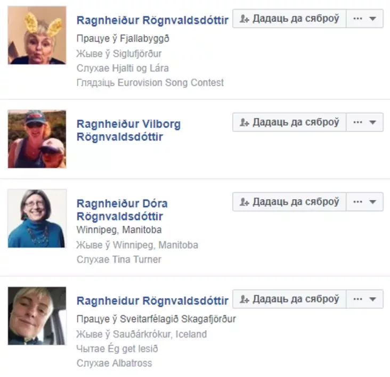Open more options dropdown for first result
This screenshot has width=390, height=377.
[x=364, y=19]
